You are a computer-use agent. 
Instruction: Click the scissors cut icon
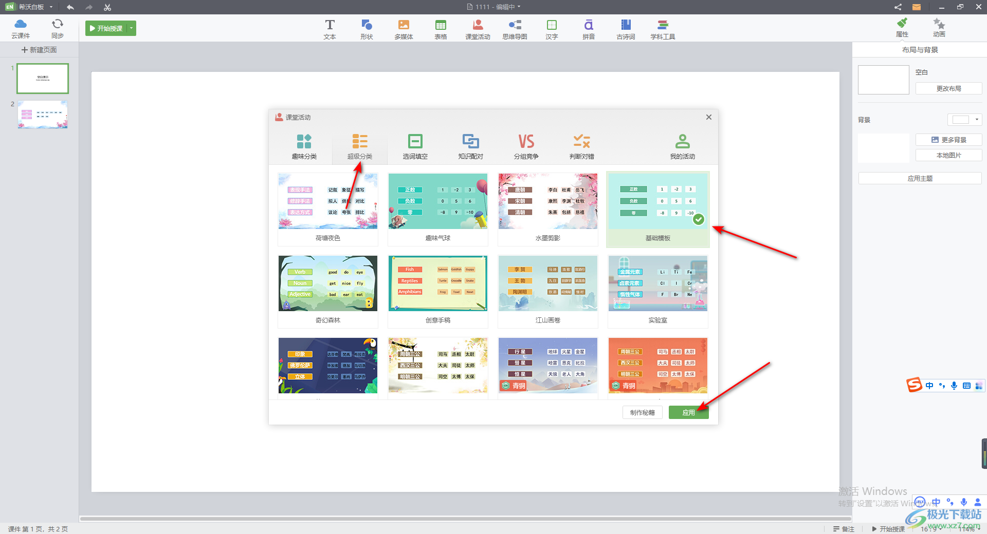107,7
